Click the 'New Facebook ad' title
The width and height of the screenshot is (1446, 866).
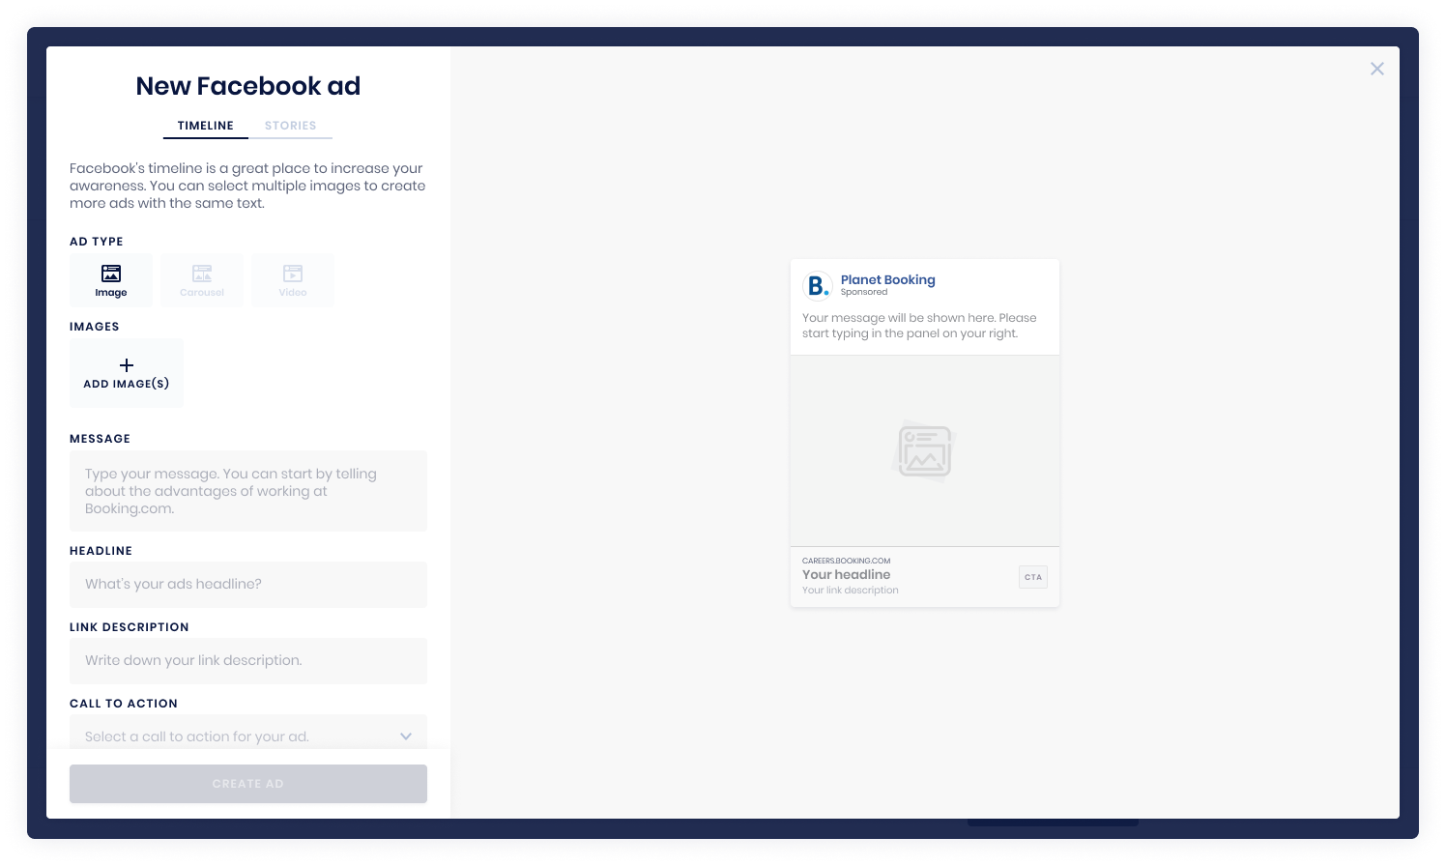coord(248,86)
